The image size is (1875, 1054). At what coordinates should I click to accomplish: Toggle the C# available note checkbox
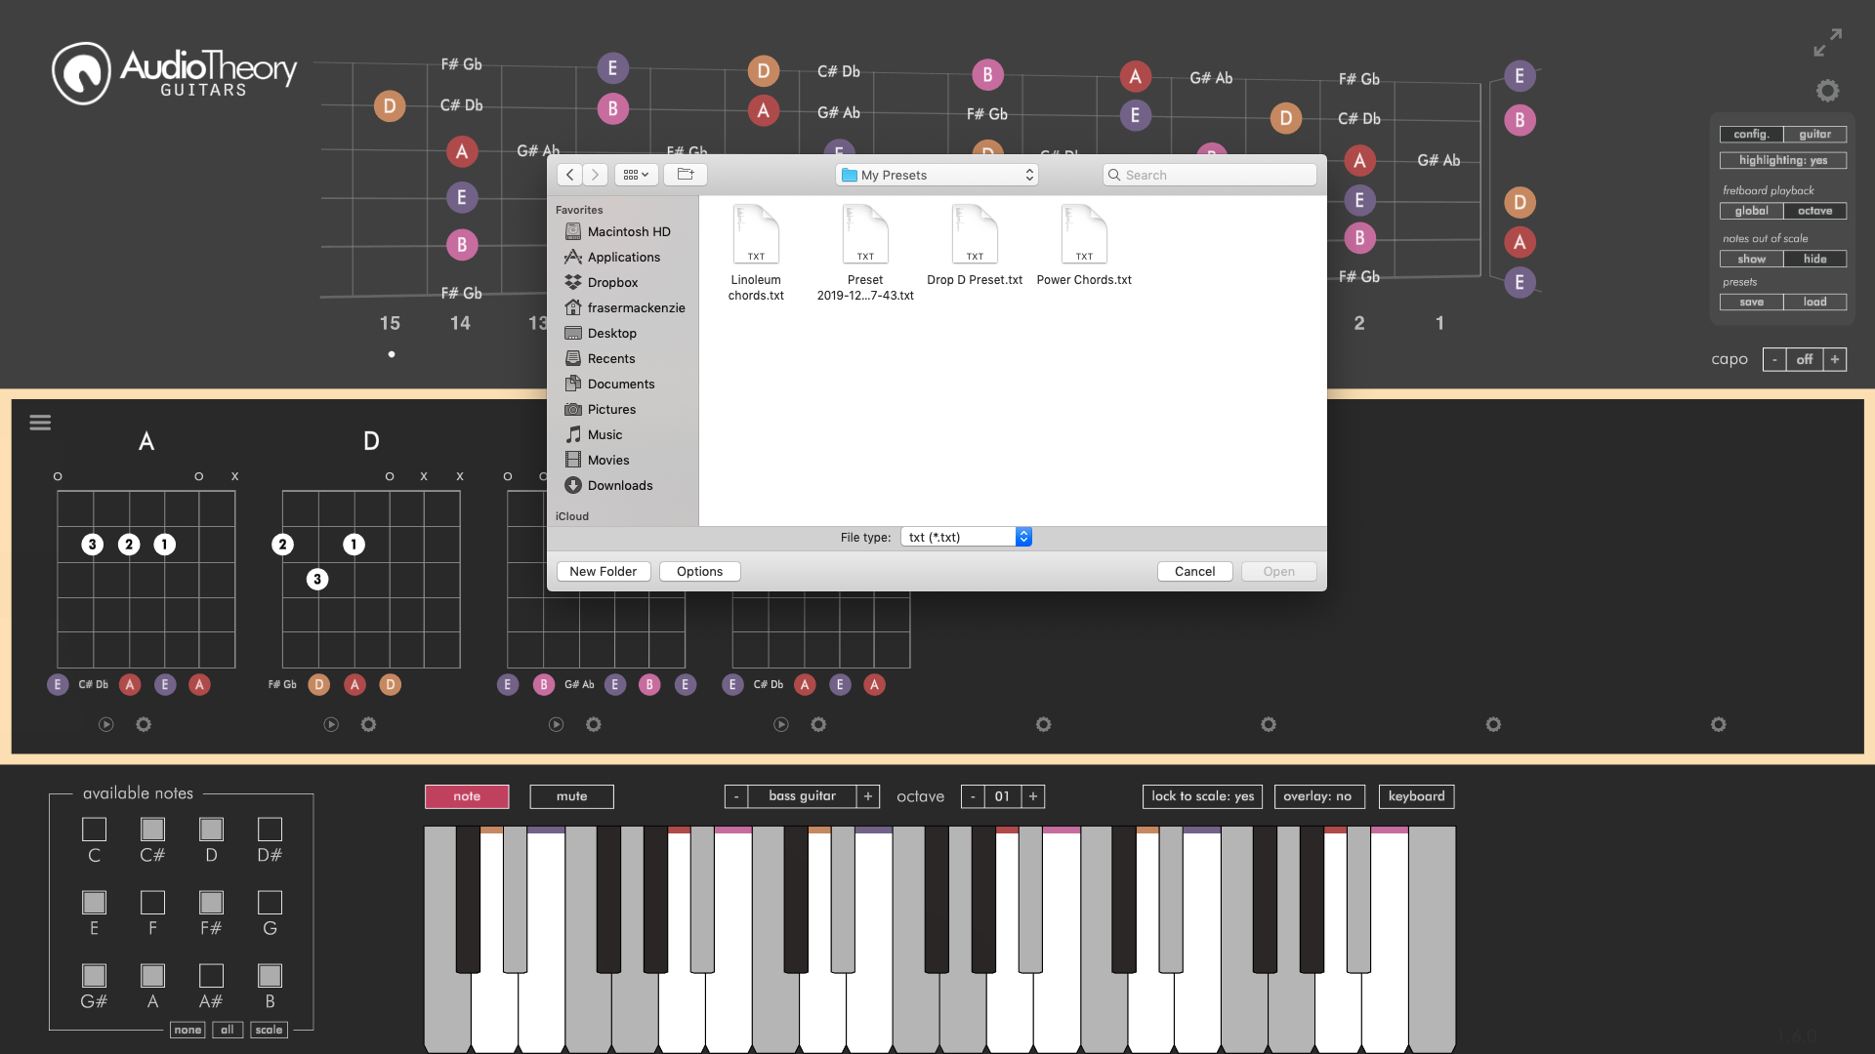152,829
